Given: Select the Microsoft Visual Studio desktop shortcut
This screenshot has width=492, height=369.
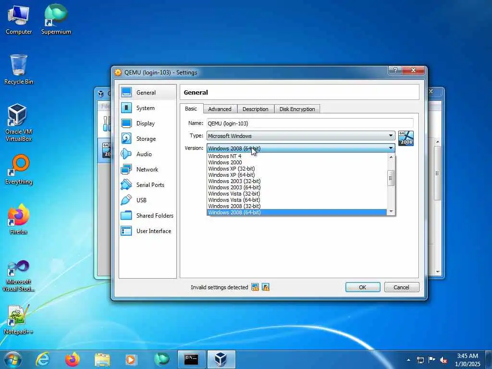Looking at the screenshot, I should [x=19, y=276].
